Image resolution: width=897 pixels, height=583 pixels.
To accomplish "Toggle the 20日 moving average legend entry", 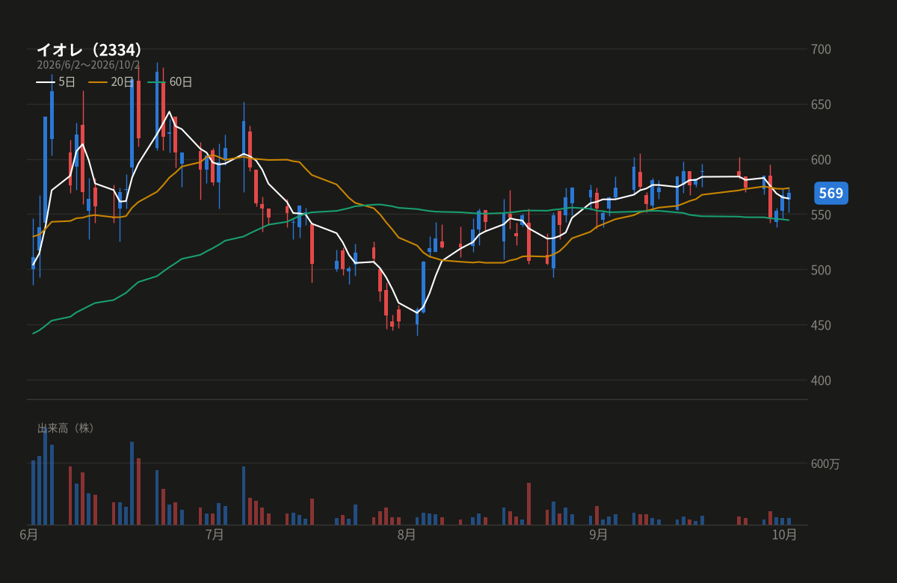I will click(111, 82).
